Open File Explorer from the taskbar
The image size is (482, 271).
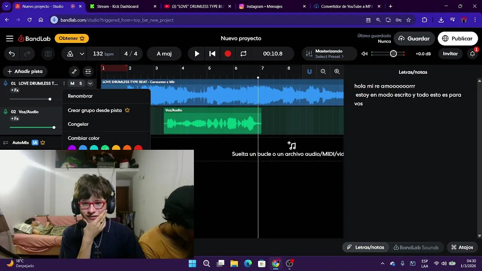point(234,263)
